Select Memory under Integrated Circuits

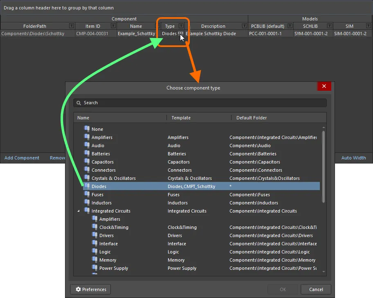point(108,260)
